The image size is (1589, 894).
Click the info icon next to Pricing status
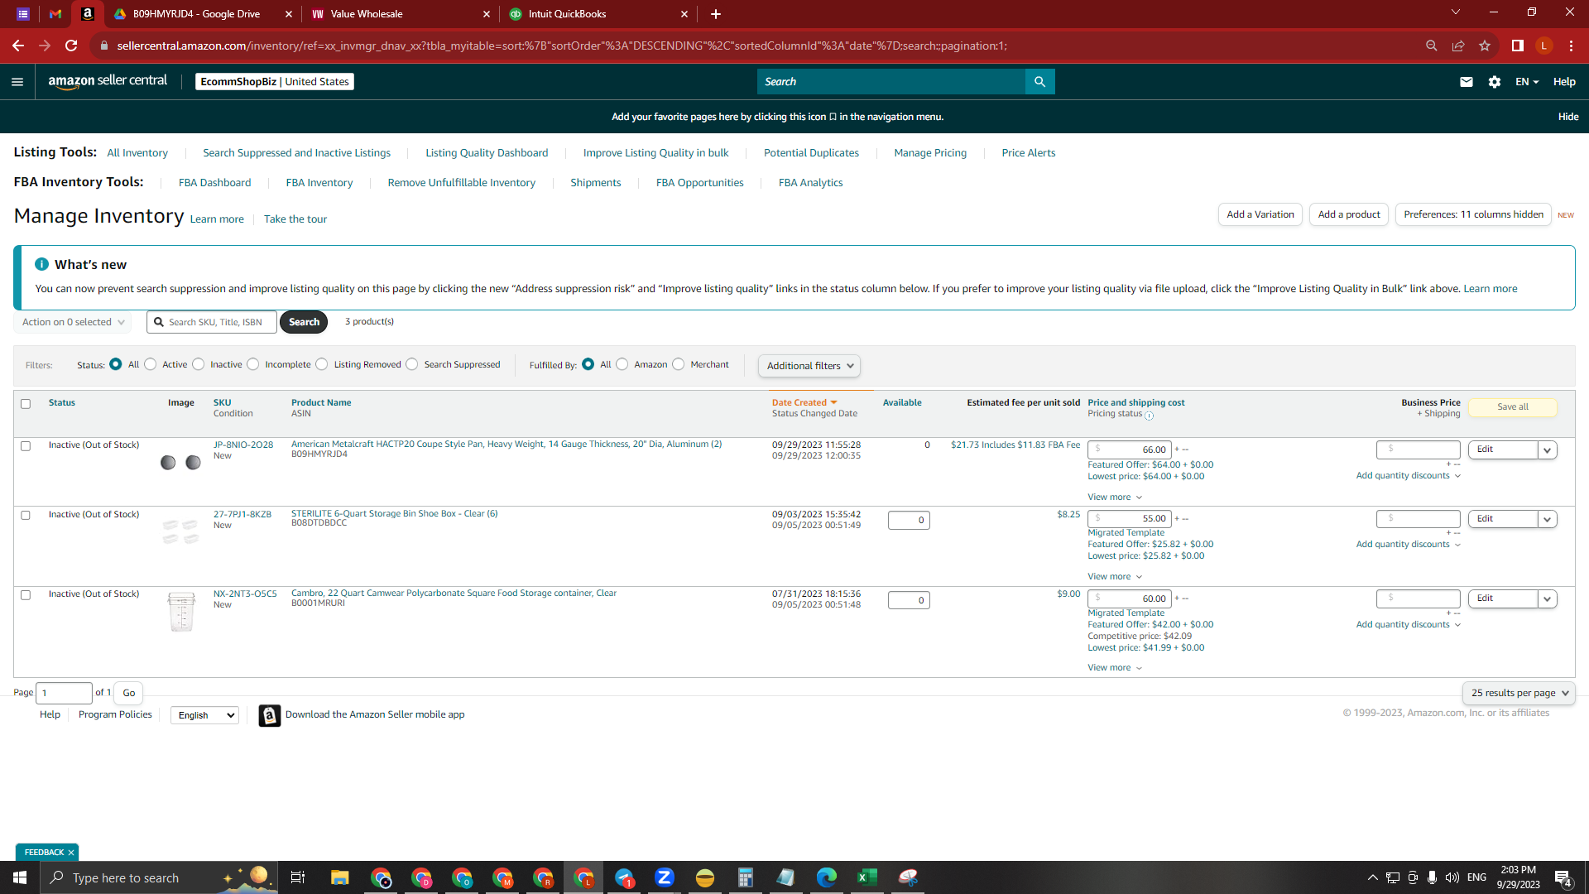click(x=1149, y=416)
